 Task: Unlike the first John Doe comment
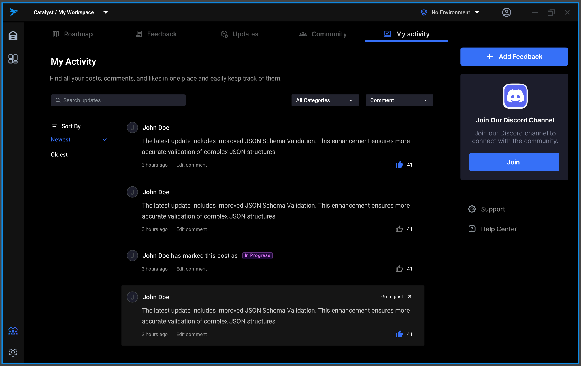(x=399, y=165)
